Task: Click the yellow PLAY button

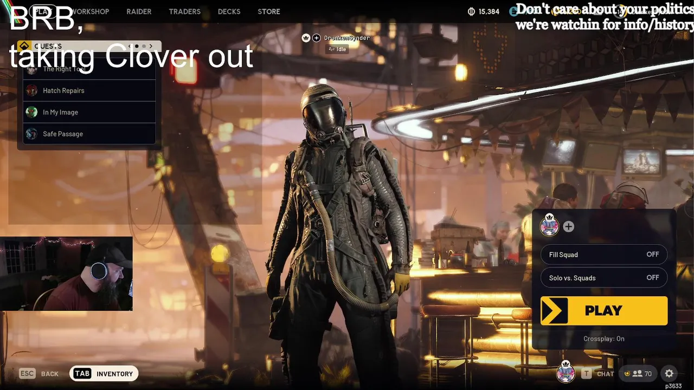Action: pos(604,310)
